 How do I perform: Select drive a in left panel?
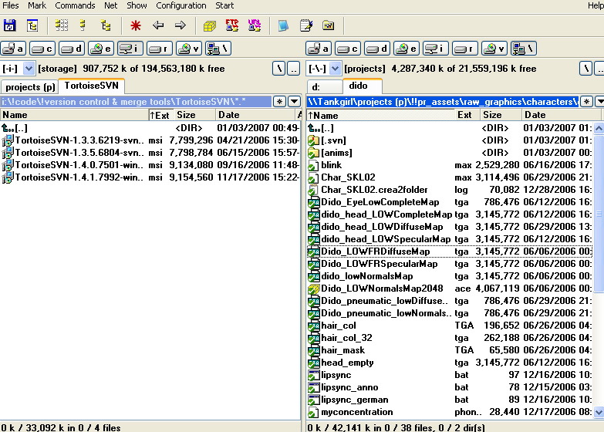pyautogui.click(x=12, y=49)
